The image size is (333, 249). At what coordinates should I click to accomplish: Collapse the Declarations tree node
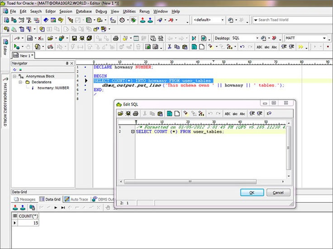[20, 82]
